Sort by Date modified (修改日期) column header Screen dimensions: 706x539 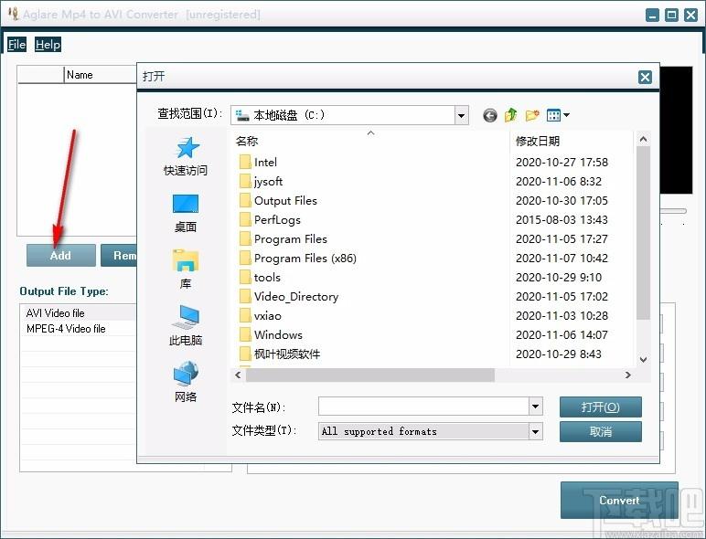click(572, 142)
